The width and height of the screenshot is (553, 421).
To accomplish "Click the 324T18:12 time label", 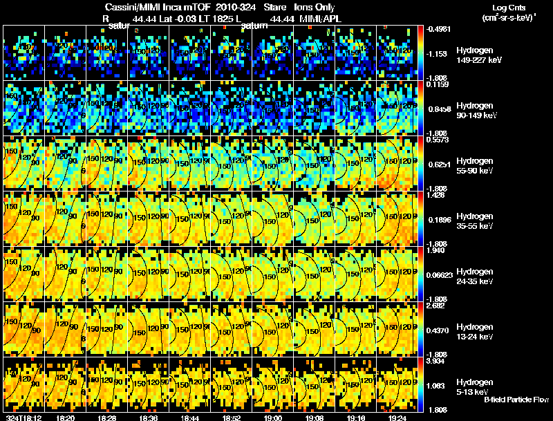I will [x=24, y=418].
